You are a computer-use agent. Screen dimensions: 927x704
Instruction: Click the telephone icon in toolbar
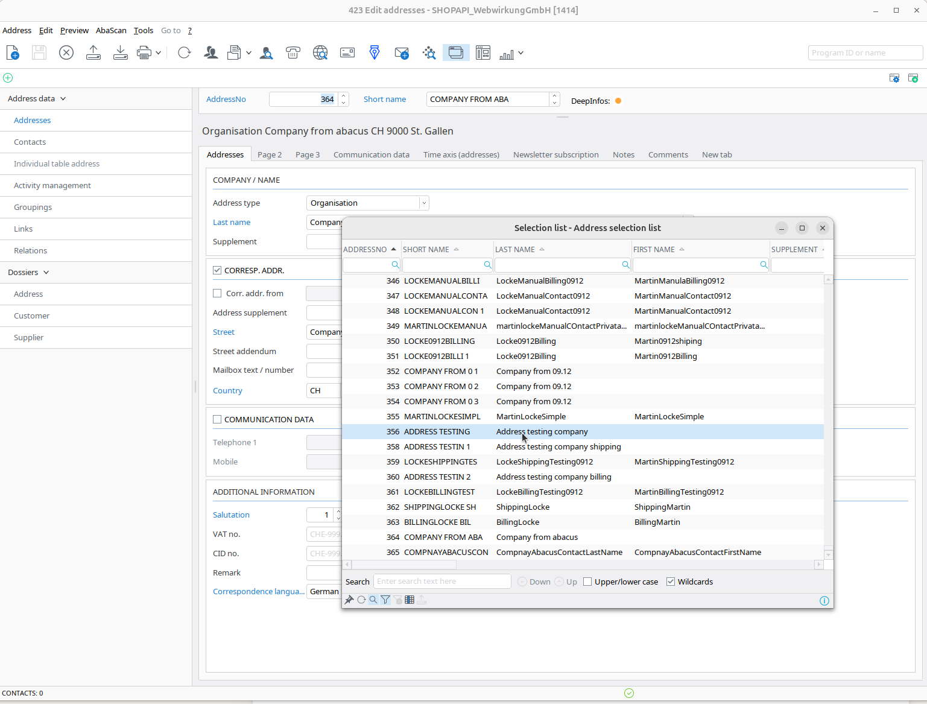coord(293,53)
